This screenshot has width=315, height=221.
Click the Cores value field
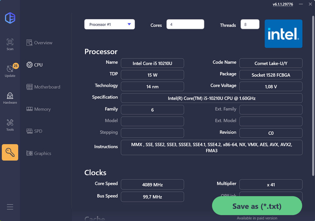tap(185, 24)
